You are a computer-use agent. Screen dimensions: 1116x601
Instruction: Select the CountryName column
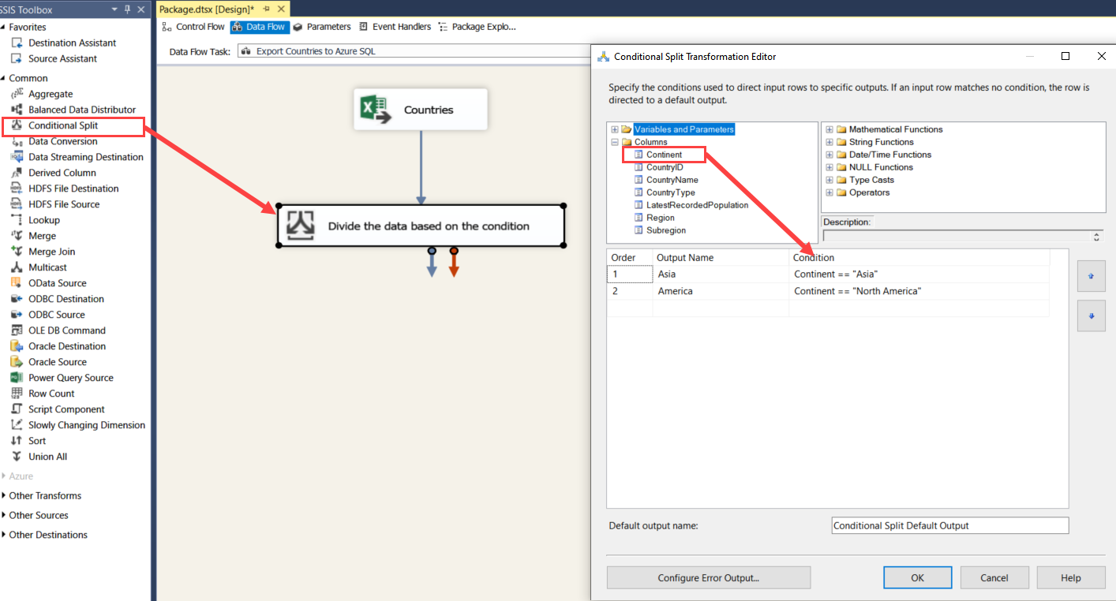click(672, 180)
